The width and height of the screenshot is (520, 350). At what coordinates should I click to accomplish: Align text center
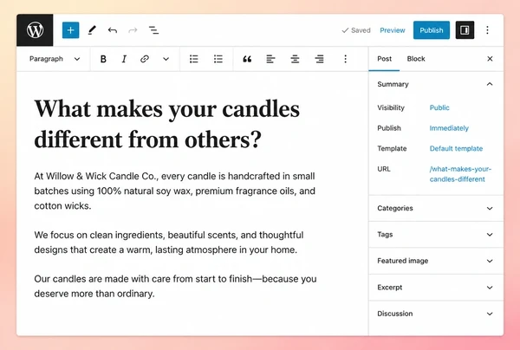[295, 59]
